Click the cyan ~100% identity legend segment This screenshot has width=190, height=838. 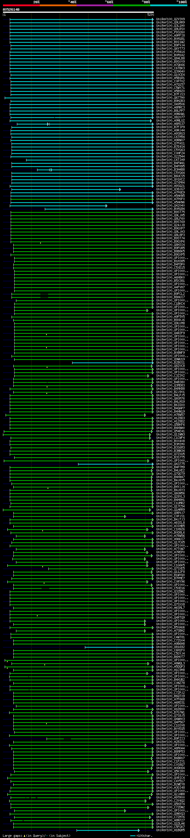169,5
